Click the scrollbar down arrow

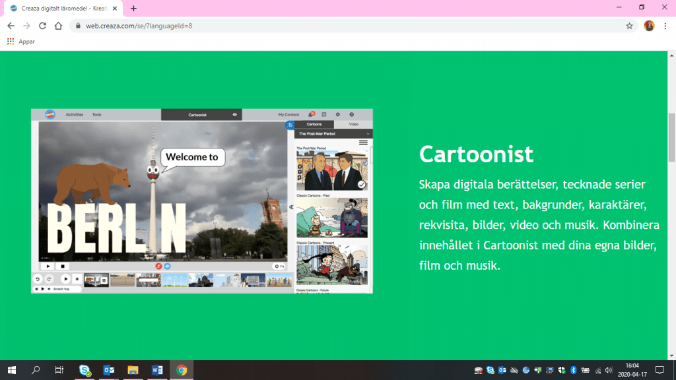pos(671,356)
